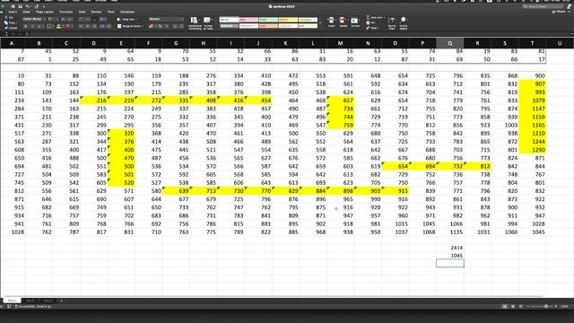This screenshot has width=574, height=323.
Task: Click the Redo icon in the quick access toolbar
Action: point(36,6)
